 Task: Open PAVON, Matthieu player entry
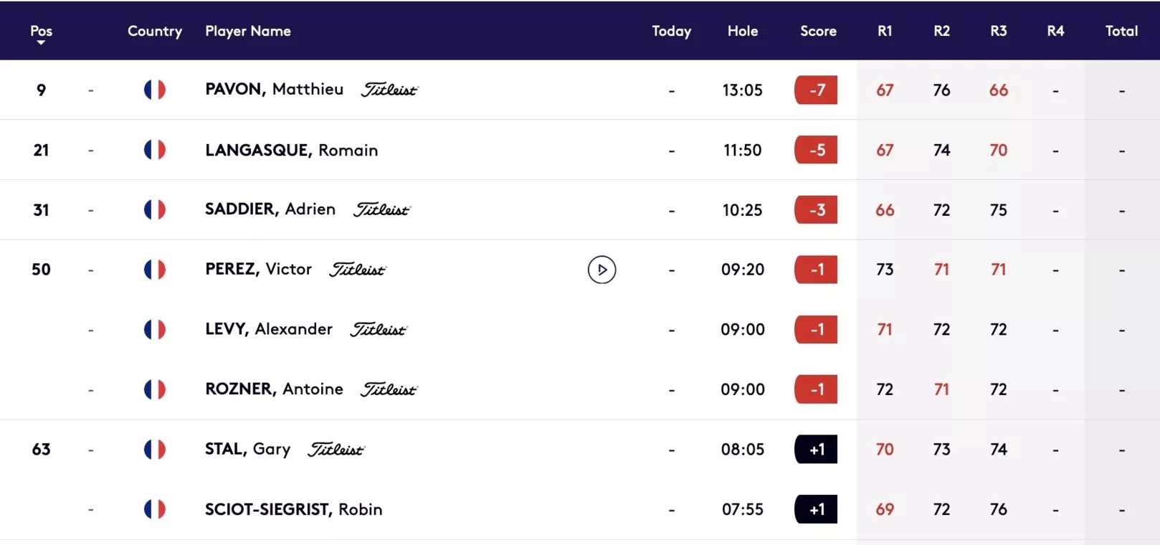274,89
